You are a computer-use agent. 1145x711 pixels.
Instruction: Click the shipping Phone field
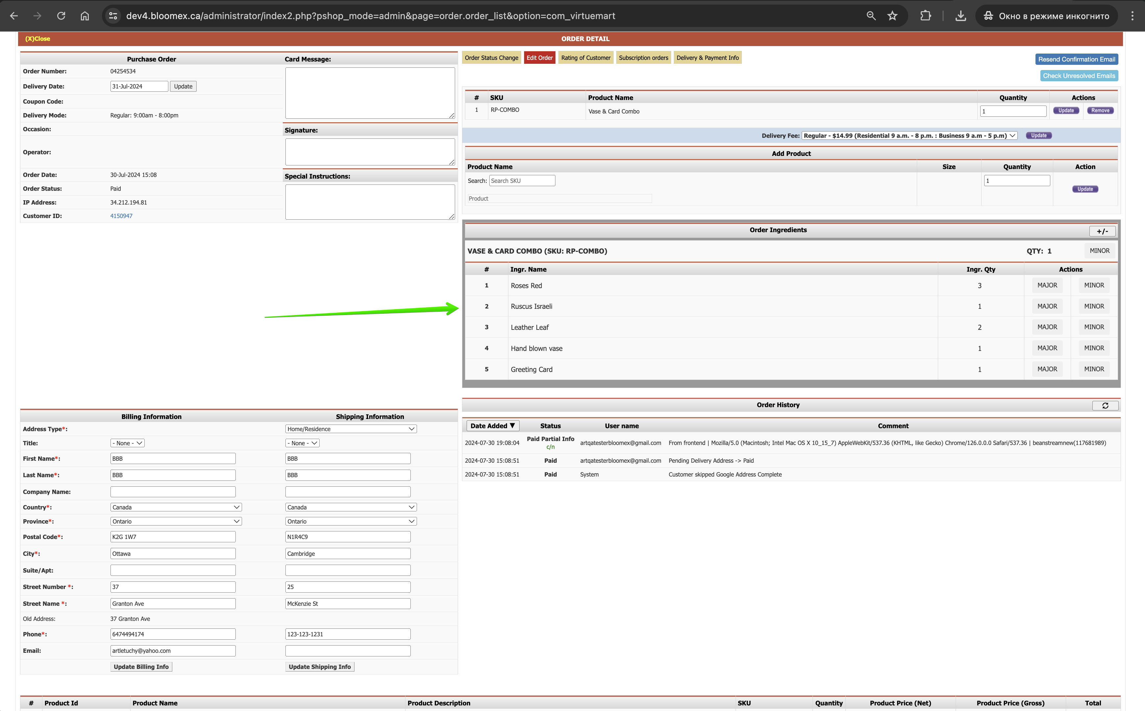348,634
